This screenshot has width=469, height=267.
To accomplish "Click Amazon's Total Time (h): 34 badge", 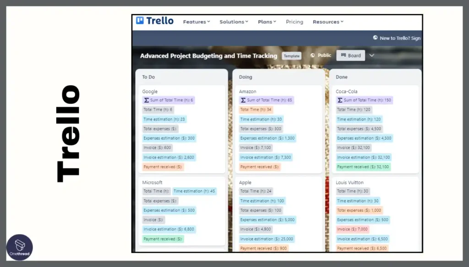I will (x=256, y=110).
